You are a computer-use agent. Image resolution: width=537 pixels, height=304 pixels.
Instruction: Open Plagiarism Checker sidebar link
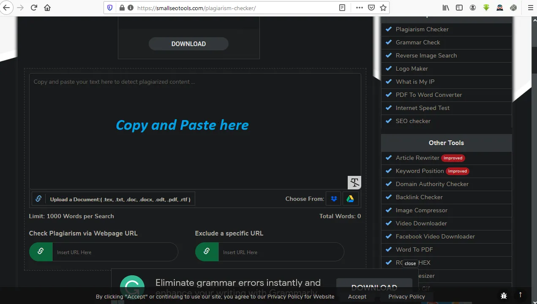pos(422,29)
